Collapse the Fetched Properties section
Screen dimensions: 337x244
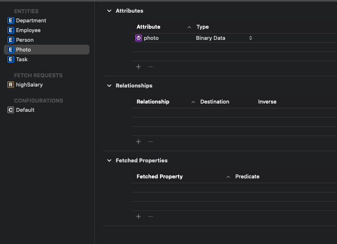point(109,160)
